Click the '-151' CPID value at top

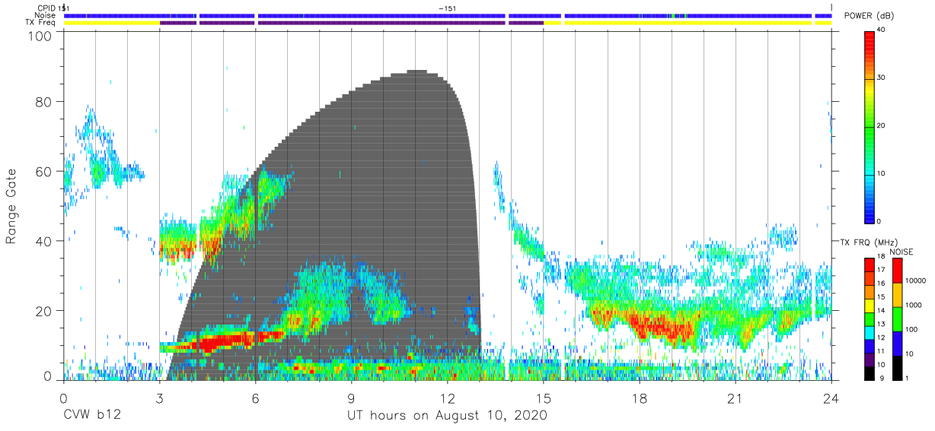[x=448, y=8]
